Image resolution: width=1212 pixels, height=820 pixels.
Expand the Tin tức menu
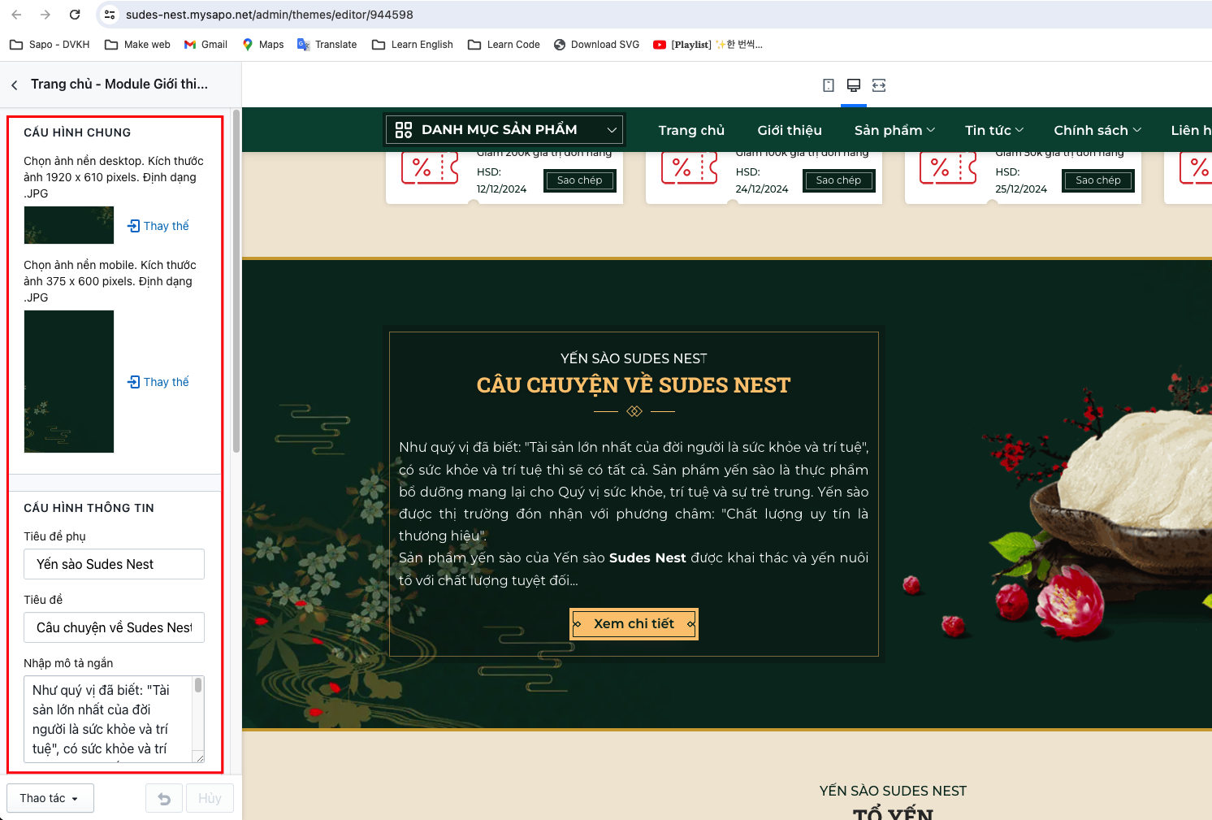(x=994, y=130)
